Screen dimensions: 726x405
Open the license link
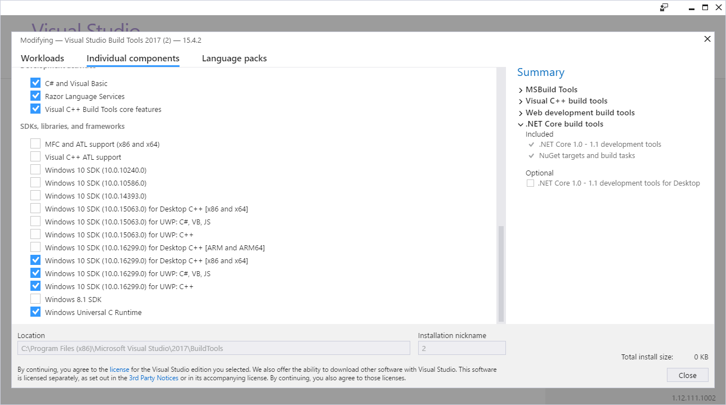(x=119, y=369)
